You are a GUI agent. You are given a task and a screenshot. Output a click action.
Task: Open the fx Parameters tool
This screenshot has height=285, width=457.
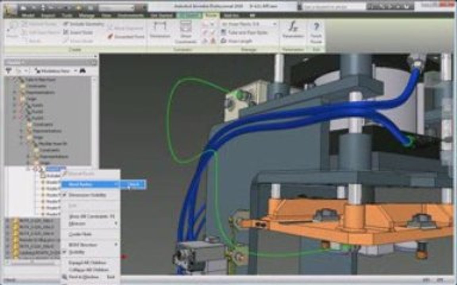[x=293, y=30]
